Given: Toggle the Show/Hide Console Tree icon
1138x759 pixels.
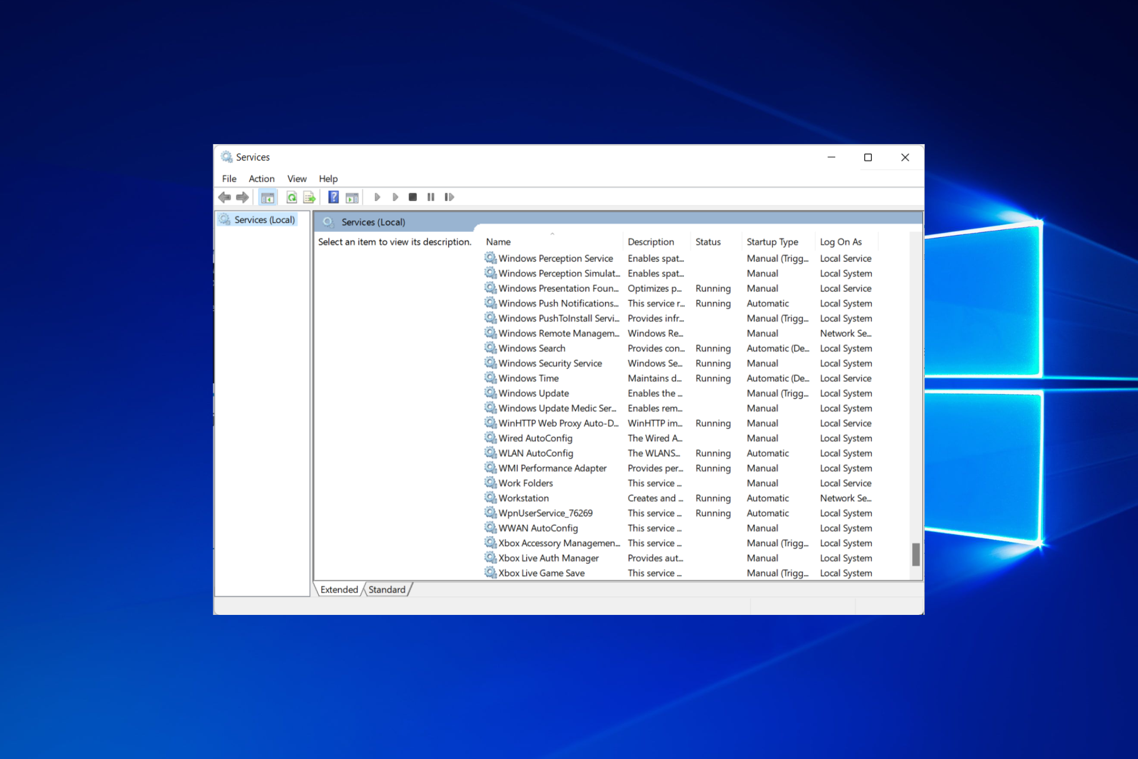Looking at the screenshot, I should [x=268, y=197].
